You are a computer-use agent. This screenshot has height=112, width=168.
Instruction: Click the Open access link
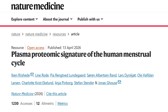[36, 48]
